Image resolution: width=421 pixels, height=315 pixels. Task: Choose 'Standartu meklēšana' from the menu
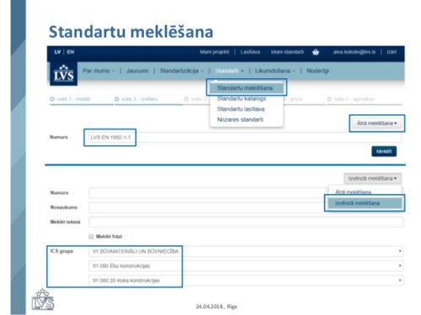point(247,88)
